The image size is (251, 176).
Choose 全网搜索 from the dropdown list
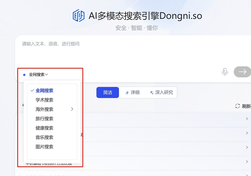click(x=44, y=91)
